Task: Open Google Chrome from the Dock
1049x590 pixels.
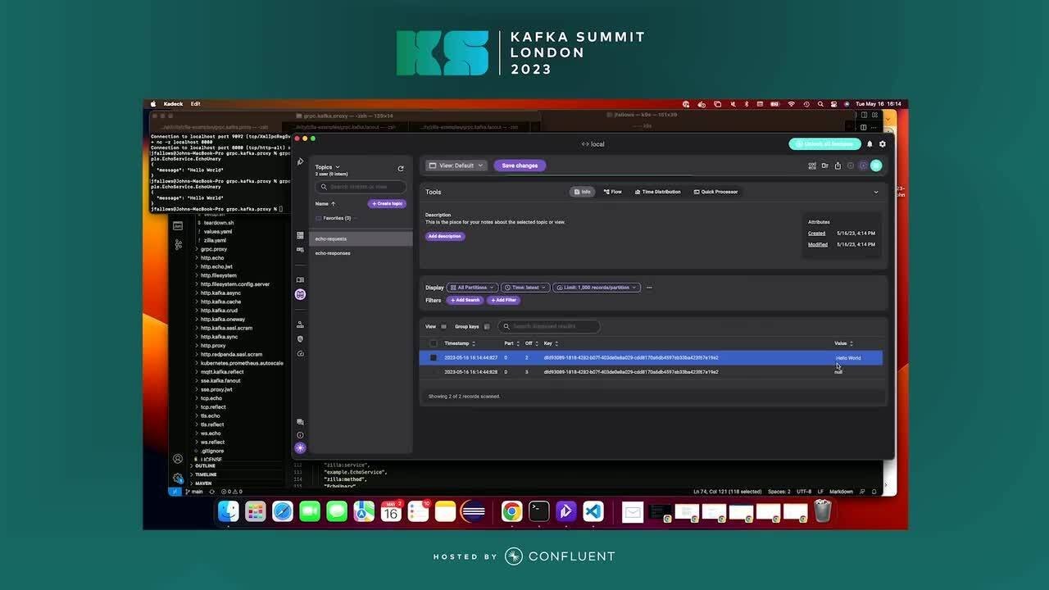Action: tap(512, 511)
